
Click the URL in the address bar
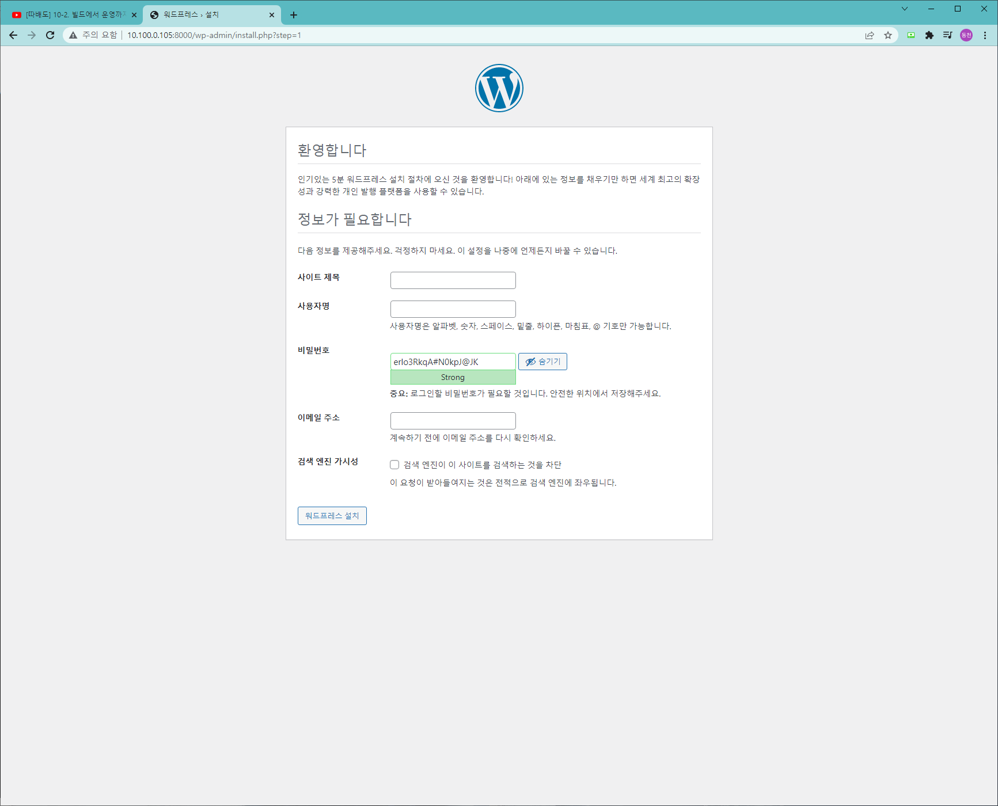(x=214, y=35)
